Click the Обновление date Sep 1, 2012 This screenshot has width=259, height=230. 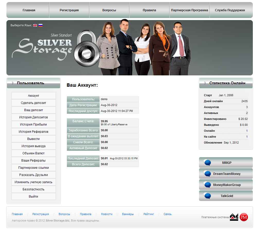tap(231, 143)
